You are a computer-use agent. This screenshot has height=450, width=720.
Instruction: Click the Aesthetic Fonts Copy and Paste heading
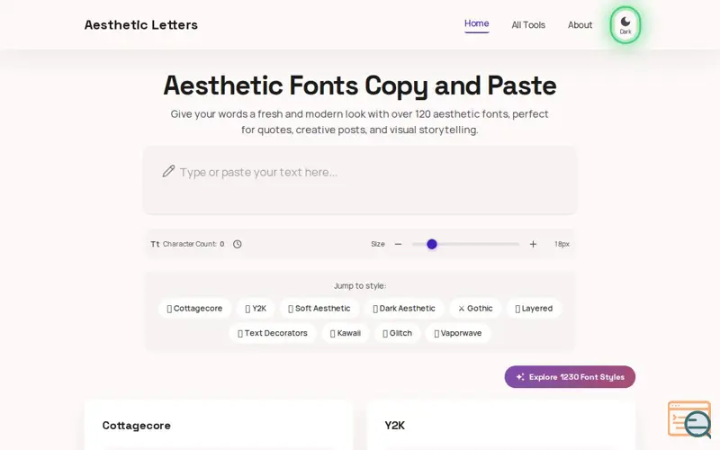360,85
